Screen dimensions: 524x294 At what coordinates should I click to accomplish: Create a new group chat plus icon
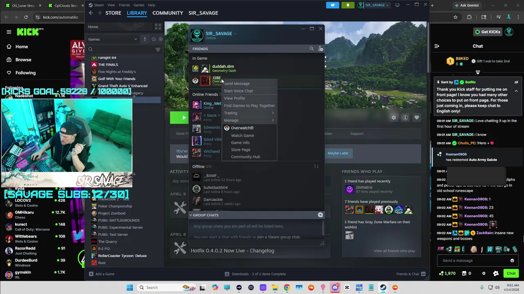tap(320, 215)
